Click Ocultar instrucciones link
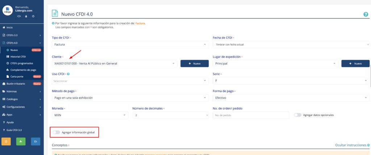The width and height of the screenshot is (371, 155). tap(353, 145)
